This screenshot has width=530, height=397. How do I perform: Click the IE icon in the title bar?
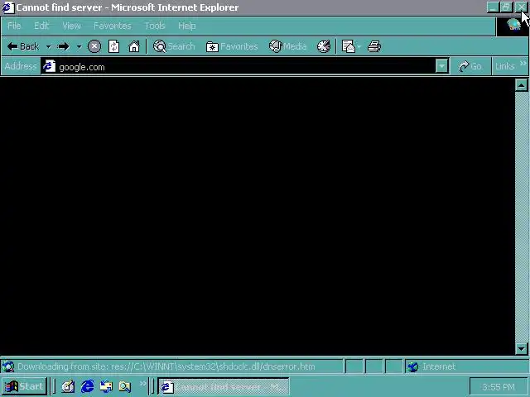pos(8,7)
